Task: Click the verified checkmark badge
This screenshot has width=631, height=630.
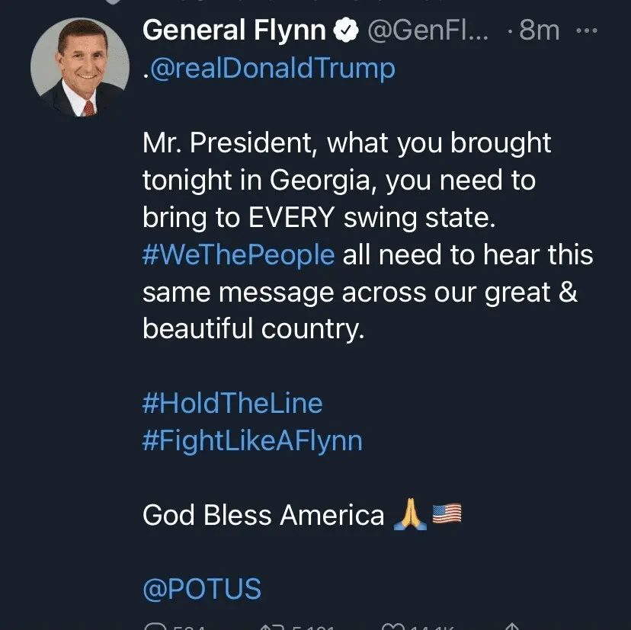Action: coord(348,30)
